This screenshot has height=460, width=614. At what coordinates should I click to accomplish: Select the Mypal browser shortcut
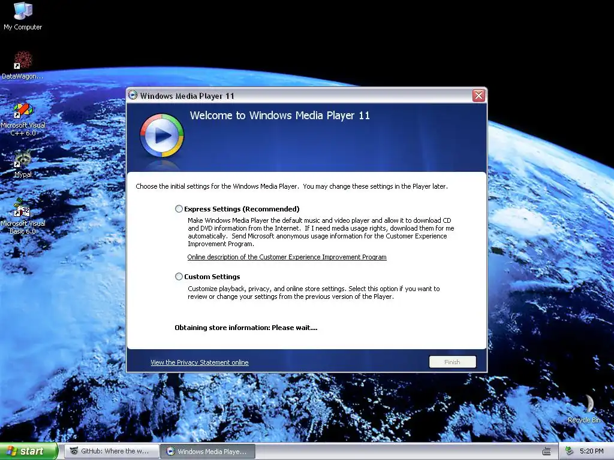pyautogui.click(x=23, y=164)
